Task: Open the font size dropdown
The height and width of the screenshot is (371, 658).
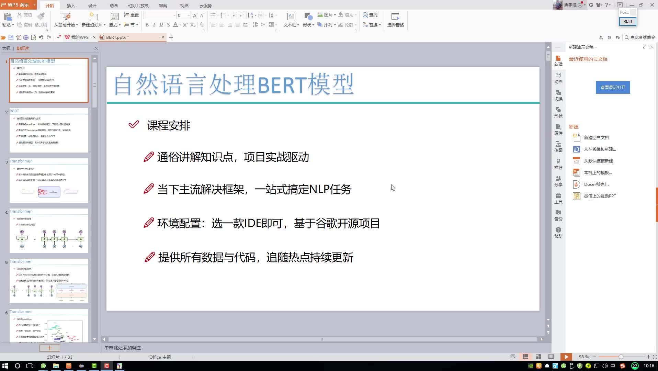Action: click(x=189, y=15)
